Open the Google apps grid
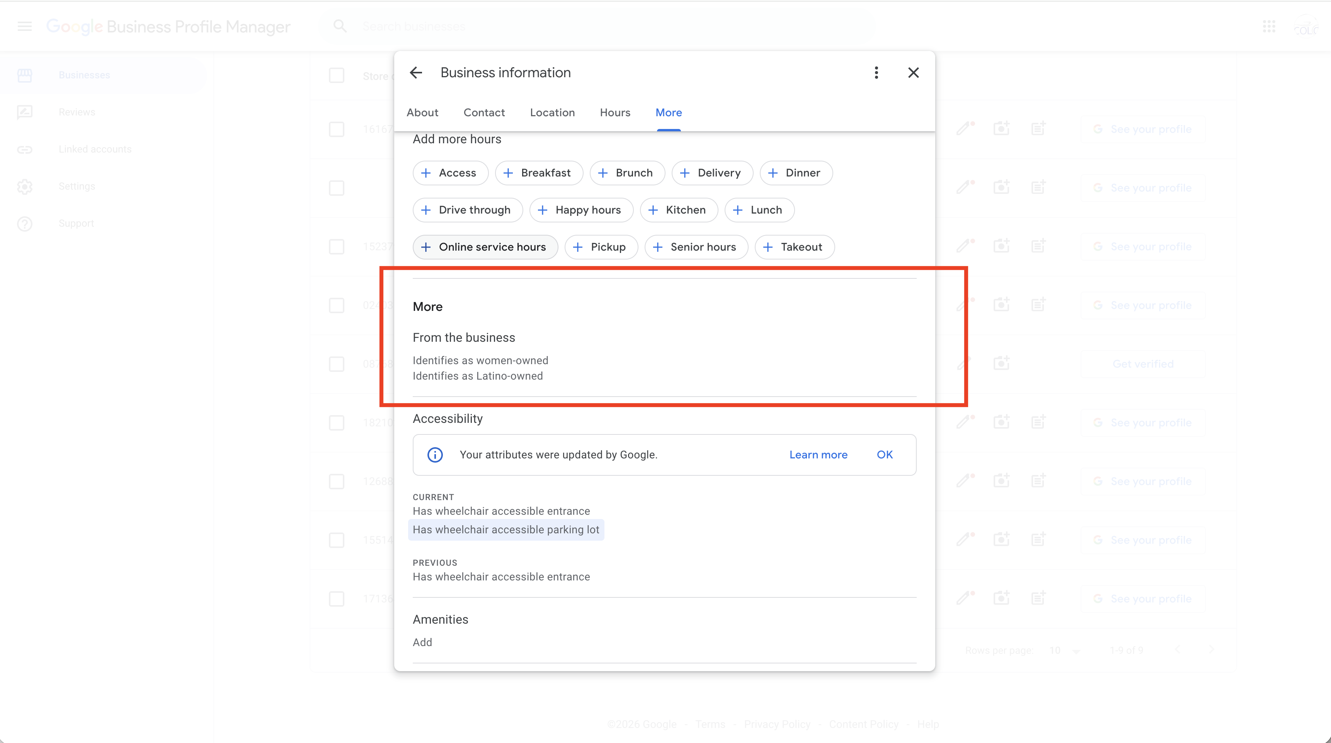Screen dimensions: 1331x743 click(1269, 26)
